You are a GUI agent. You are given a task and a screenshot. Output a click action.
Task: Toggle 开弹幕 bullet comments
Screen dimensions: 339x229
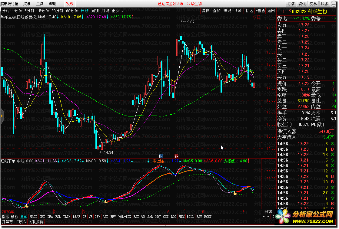(8, 222)
